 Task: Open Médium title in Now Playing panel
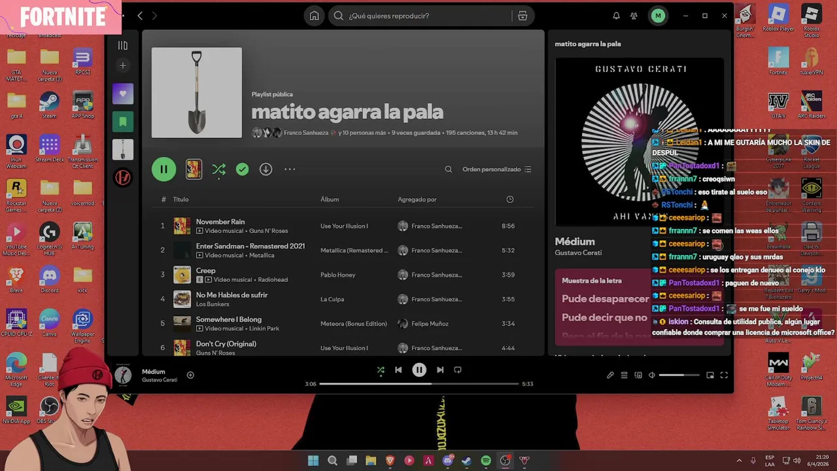pos(575,241)
